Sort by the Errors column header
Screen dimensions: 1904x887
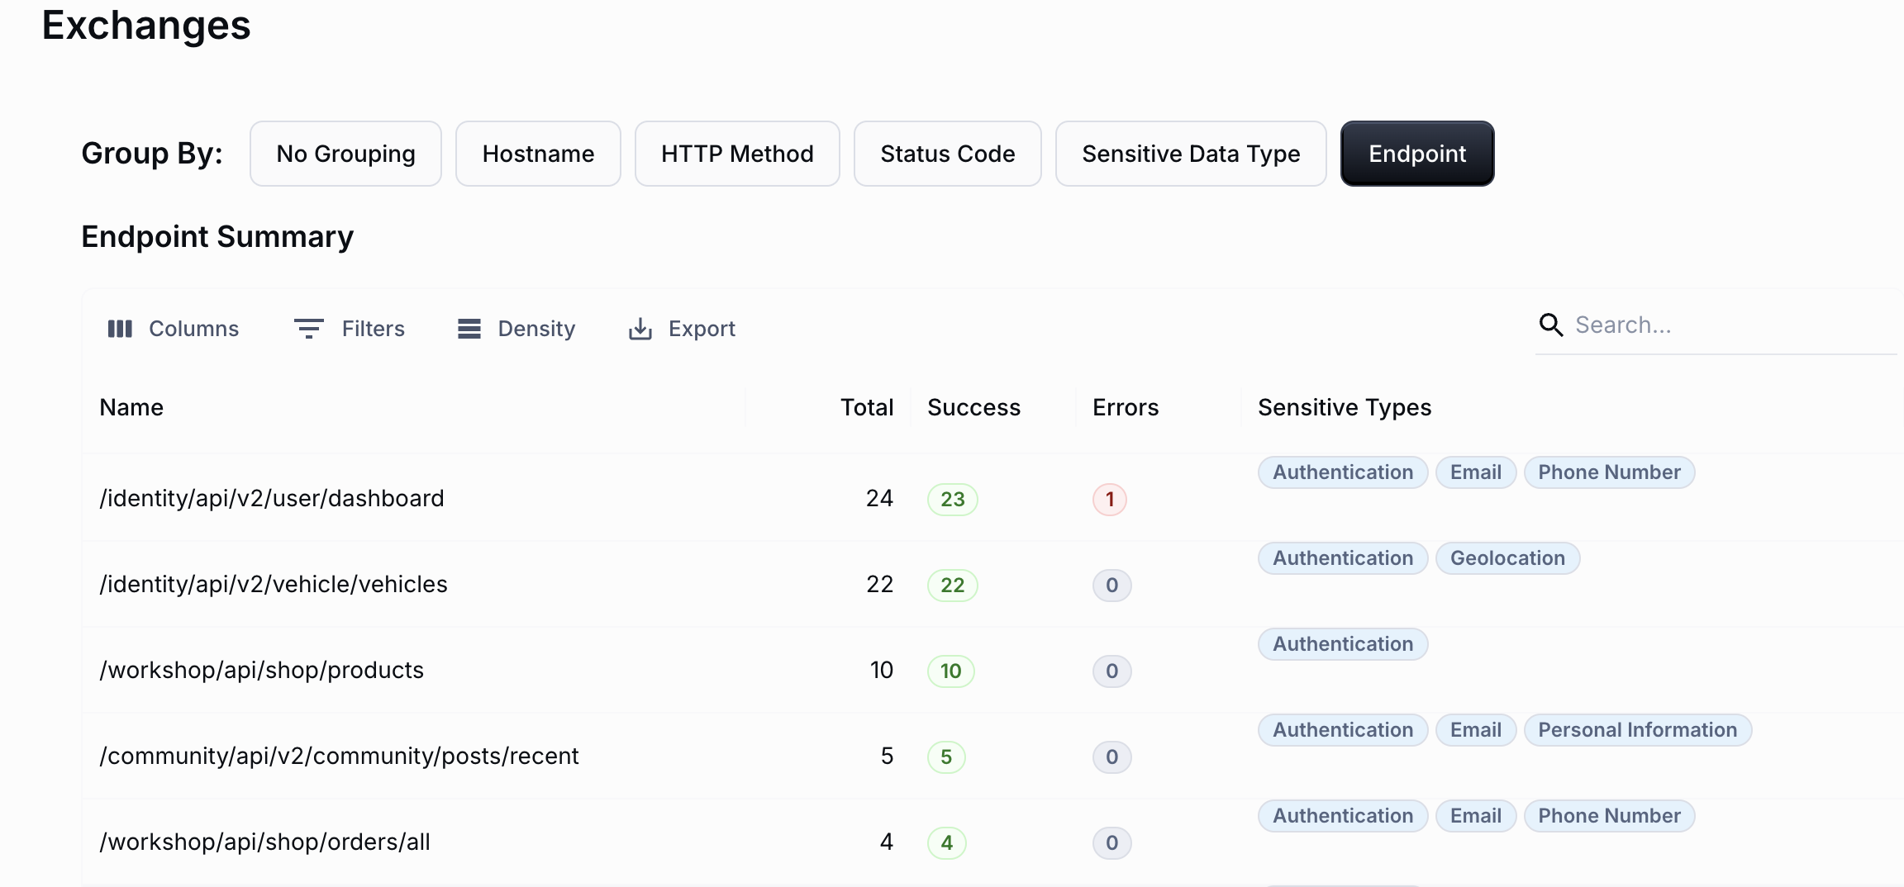pyautogui.click(x=1125, y=407)
